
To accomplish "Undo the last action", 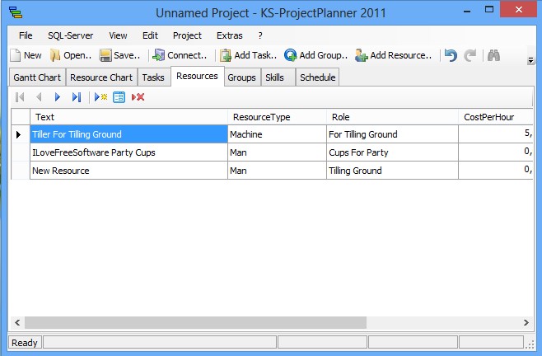I will [451, 55].
